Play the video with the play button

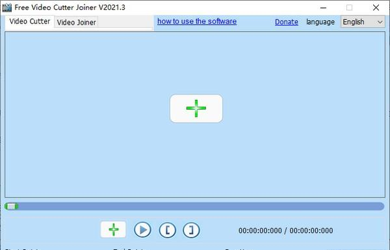click(x=142, y=230)
